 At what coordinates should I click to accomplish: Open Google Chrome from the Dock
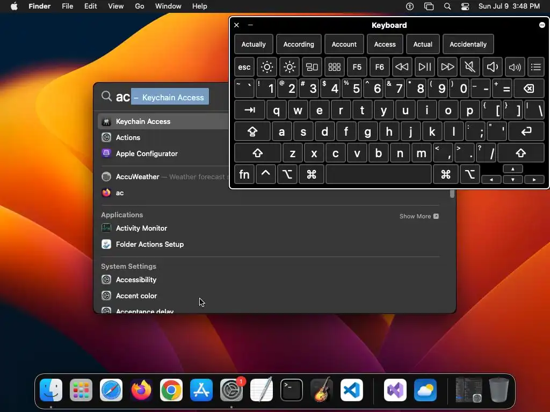(171, 390)
